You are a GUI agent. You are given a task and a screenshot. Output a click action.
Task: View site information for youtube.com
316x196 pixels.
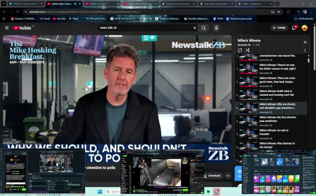(26, 12)
